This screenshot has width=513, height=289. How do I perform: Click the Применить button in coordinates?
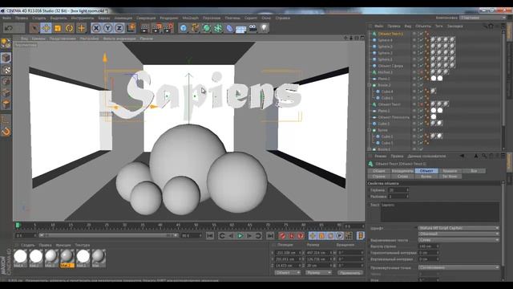click(x=349, y=273)
